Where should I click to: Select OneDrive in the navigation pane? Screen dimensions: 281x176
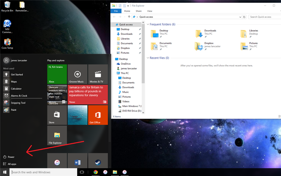[x=125, y=64]
